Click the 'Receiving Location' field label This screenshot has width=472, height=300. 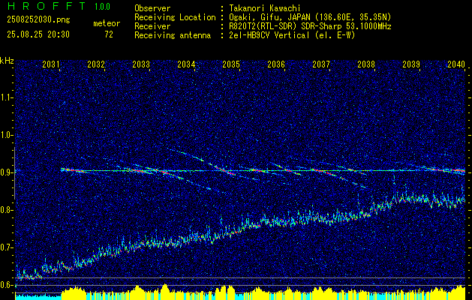tap(175, 17)
